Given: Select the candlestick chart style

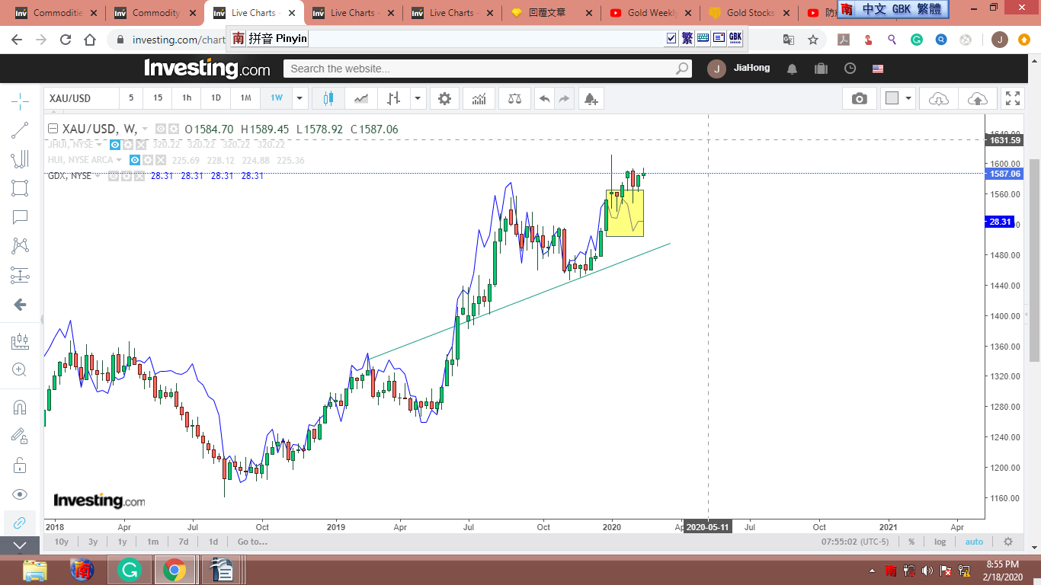Looking at the screenshot, I should point(328,98).
